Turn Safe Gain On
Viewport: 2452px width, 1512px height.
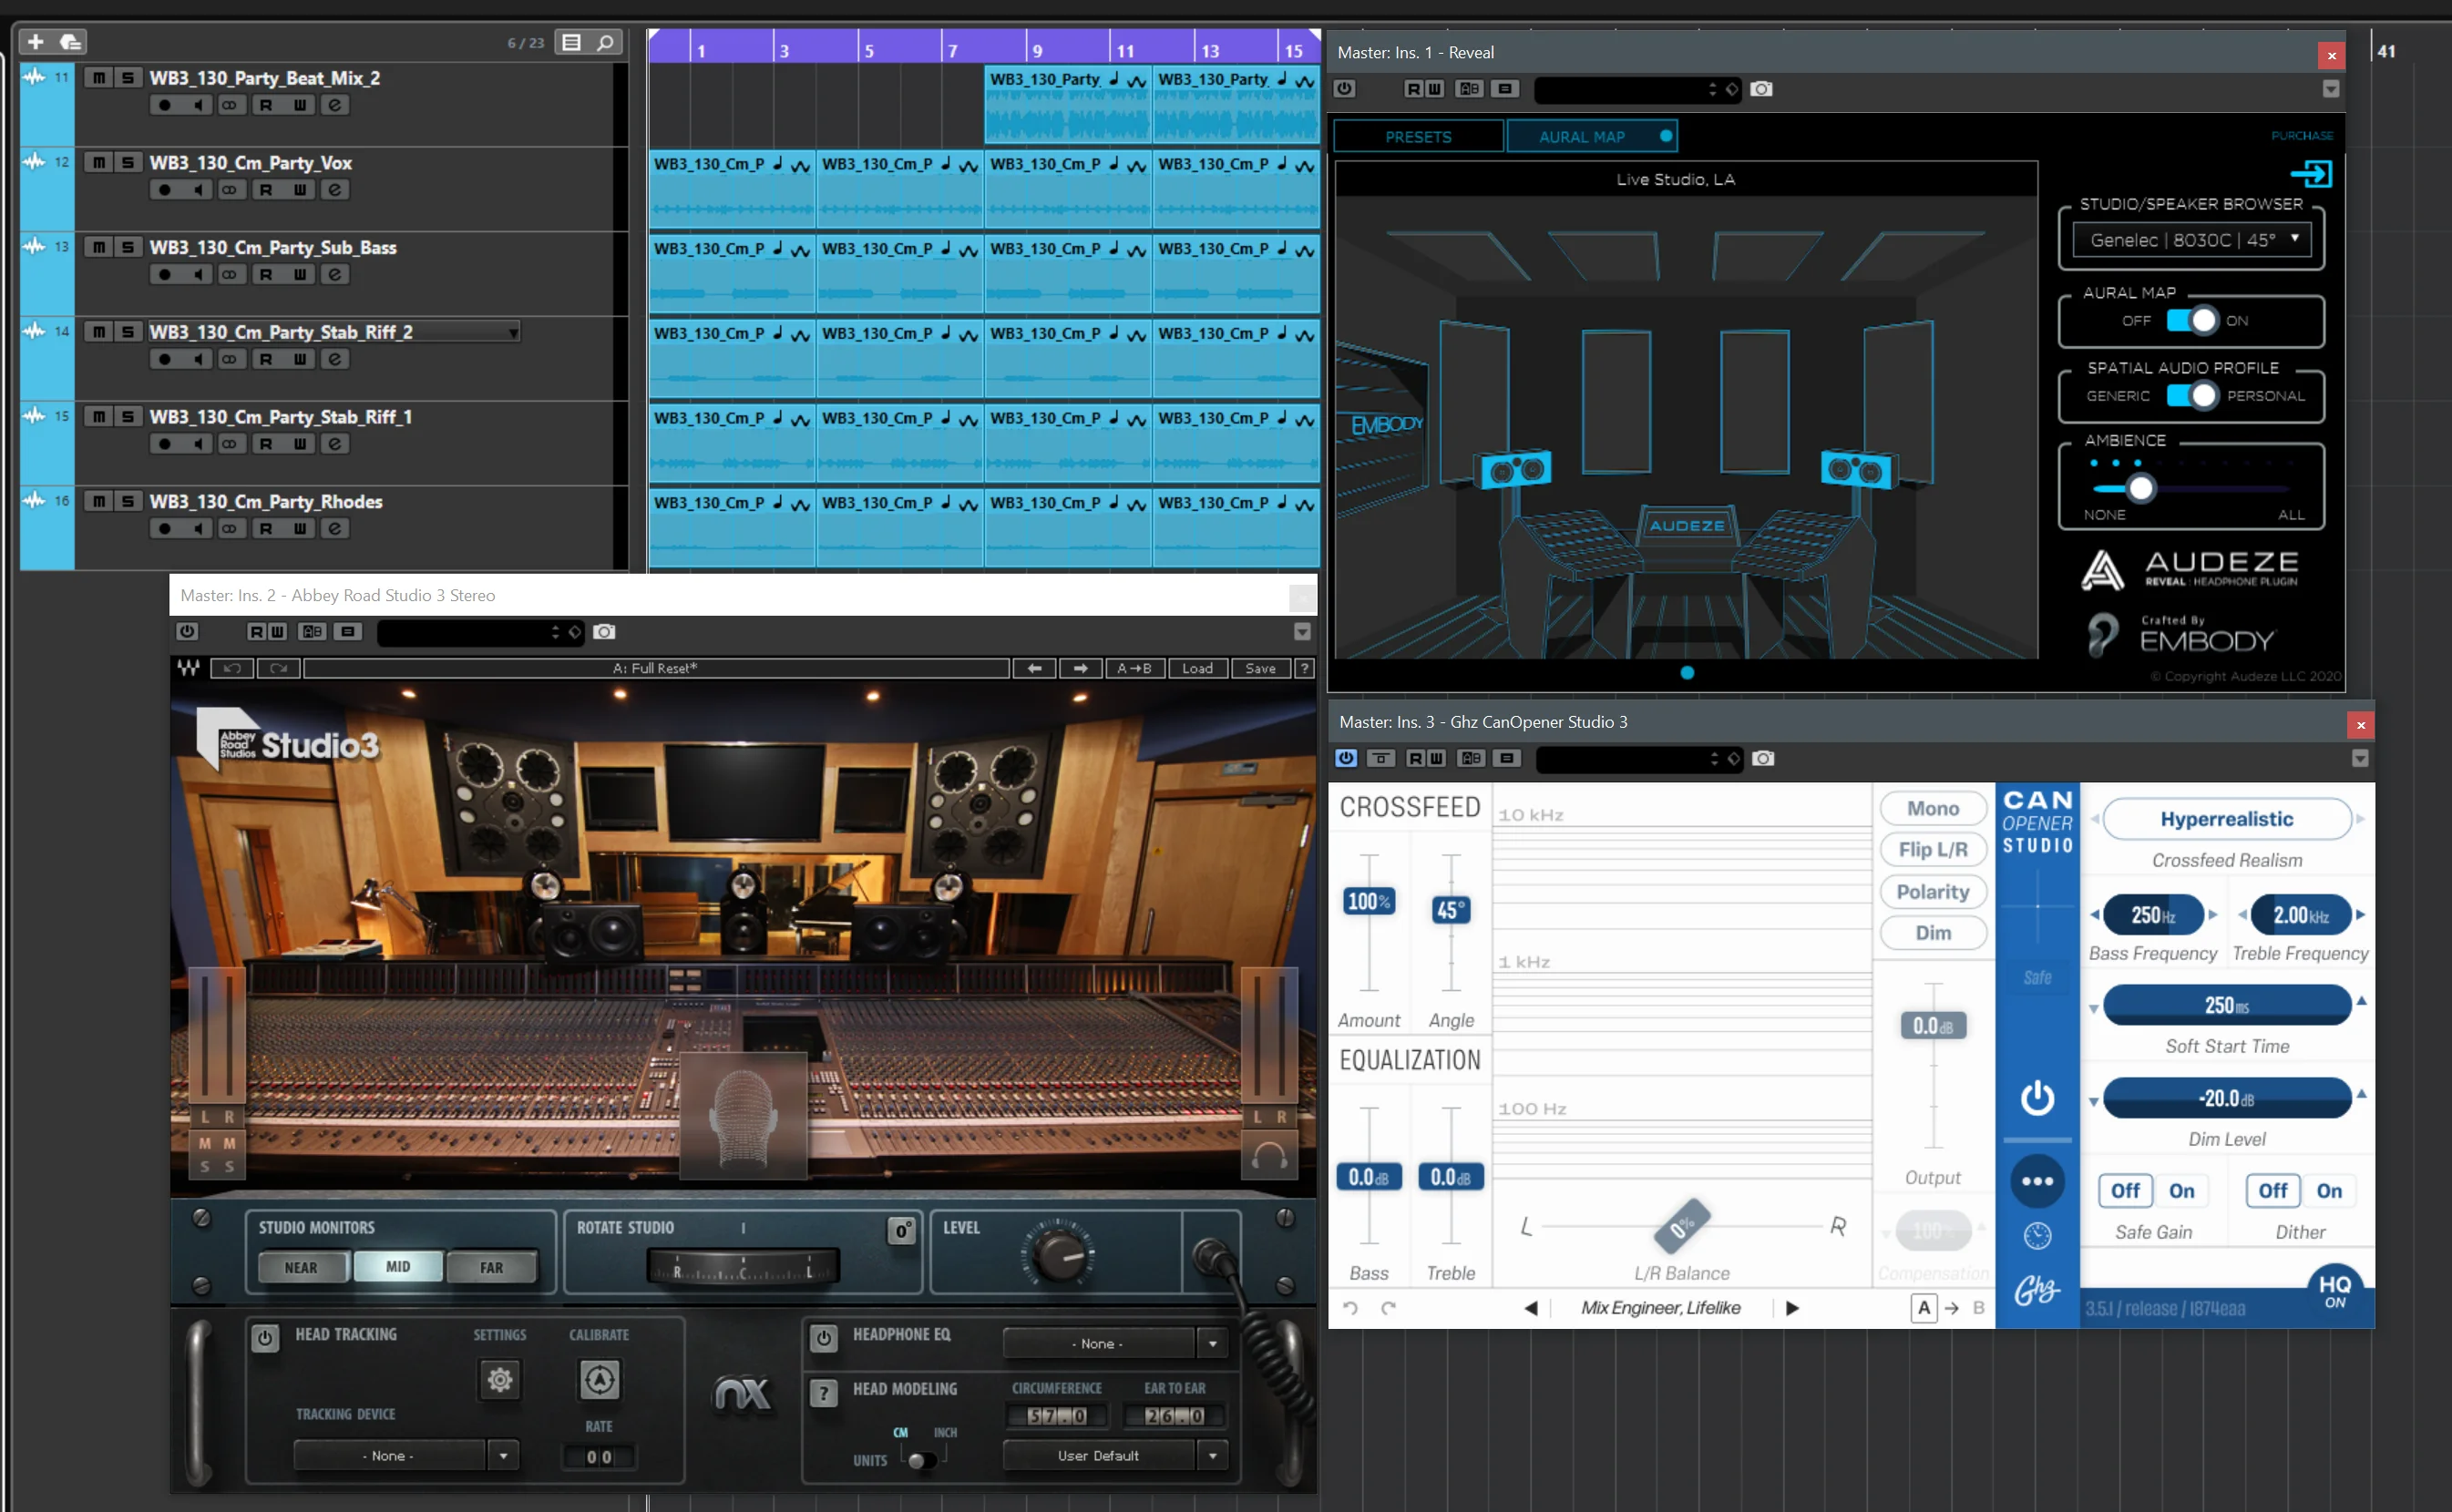pos(2180,1190)
